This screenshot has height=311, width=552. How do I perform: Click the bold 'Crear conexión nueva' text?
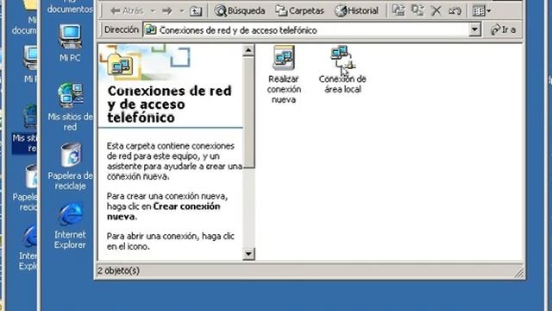164,211
